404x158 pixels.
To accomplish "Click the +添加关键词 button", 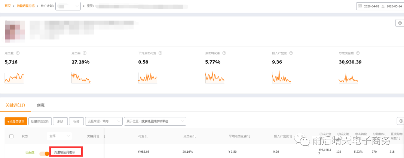I will (x=16, y=121).
